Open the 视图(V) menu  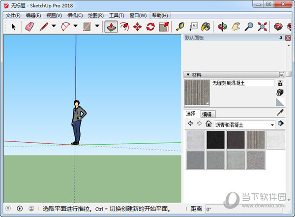[x=54, y=15]
